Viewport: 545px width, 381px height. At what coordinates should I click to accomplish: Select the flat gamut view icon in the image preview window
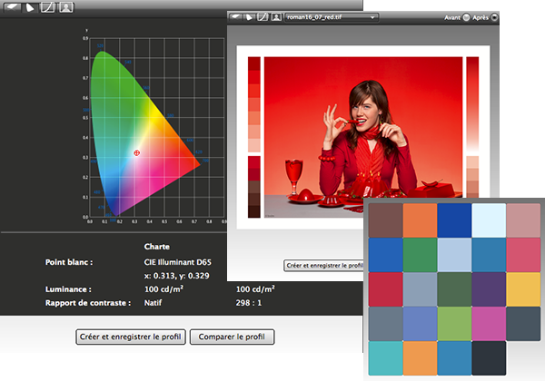coord(235,17)
